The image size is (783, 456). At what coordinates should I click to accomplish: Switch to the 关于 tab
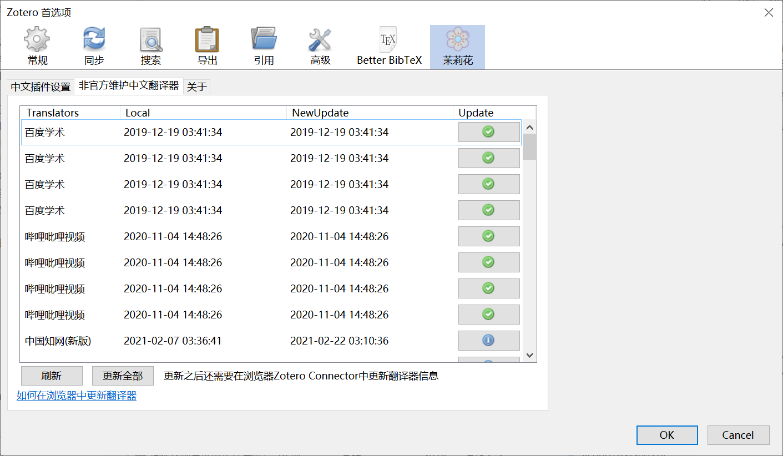(197, 87)
